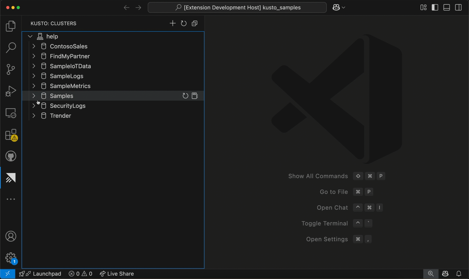Open Copilot status icon in status bar
This screenshot has width=469, height=279.
(x=445, y=274)
